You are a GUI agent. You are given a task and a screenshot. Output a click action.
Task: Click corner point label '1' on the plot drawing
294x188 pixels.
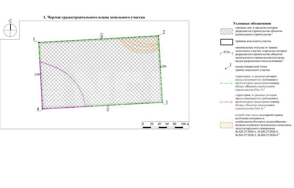tap(34, 39)
